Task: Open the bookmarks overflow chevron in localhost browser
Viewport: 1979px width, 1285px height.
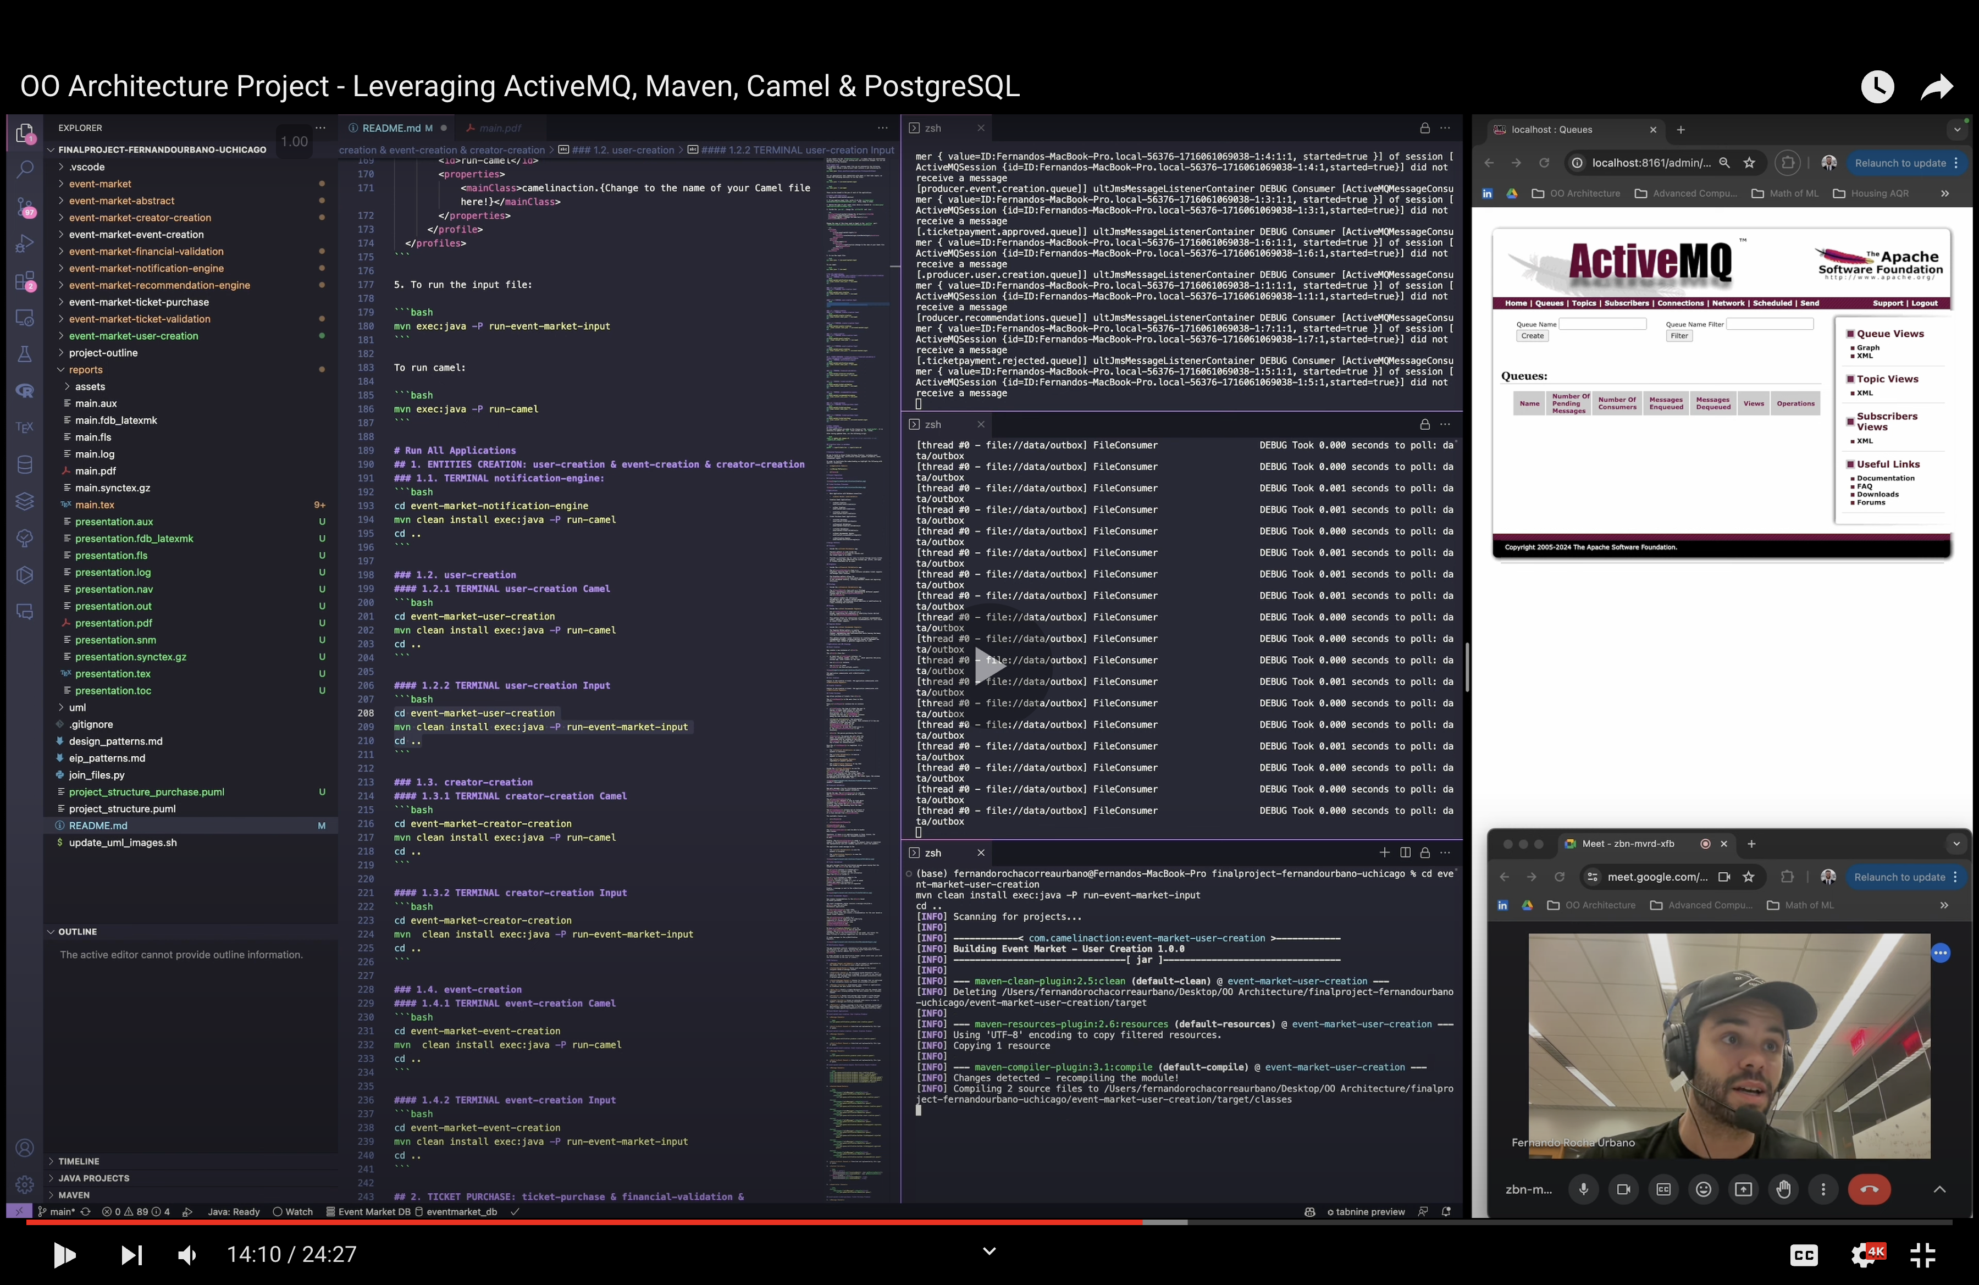Action: point(1945,193)
